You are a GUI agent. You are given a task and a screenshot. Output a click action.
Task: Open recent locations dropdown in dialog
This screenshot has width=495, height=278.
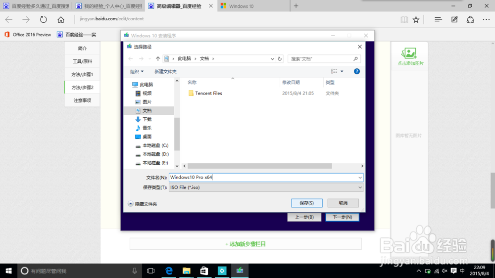[x=149, y=59]
